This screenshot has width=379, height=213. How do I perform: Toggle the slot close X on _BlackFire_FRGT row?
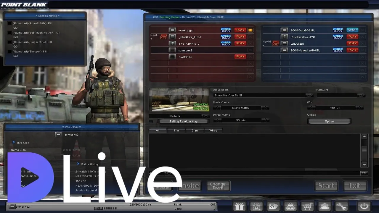coord(250,37)
